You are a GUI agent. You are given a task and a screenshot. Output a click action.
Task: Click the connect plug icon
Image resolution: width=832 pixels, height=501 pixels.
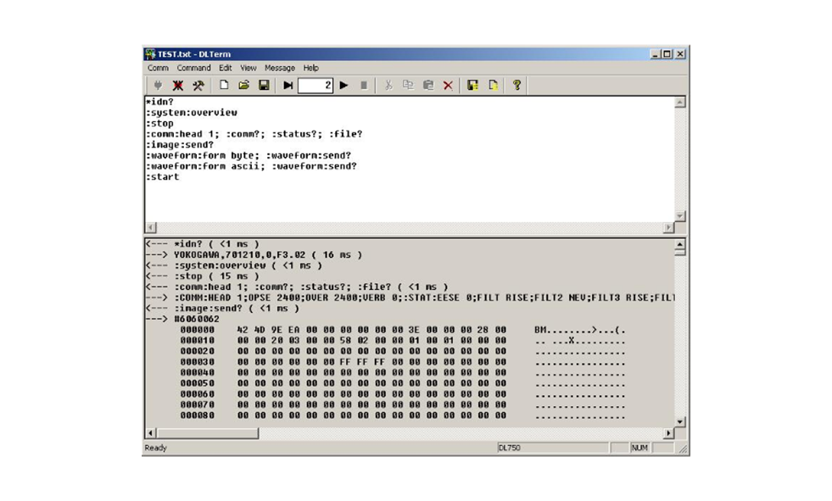coord(158,86)
